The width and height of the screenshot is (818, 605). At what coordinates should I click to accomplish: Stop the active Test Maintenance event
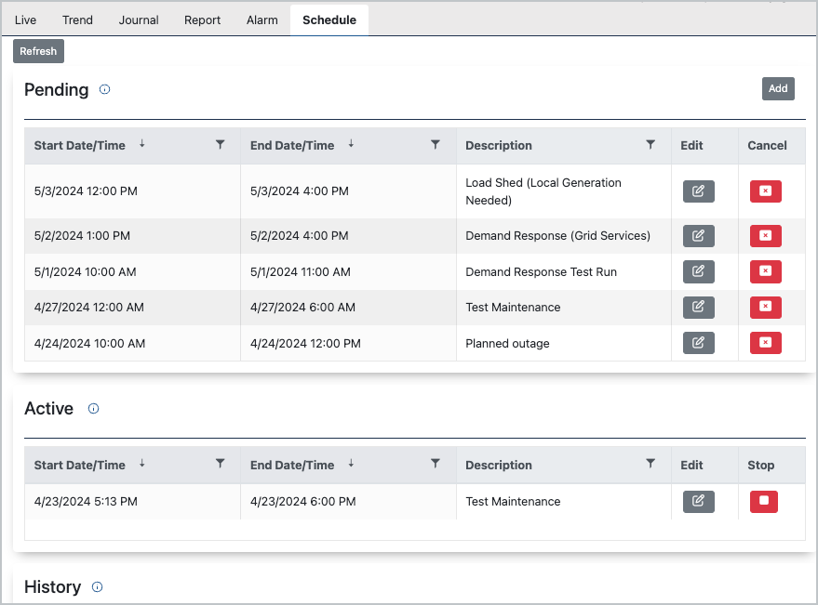[763, 501]
